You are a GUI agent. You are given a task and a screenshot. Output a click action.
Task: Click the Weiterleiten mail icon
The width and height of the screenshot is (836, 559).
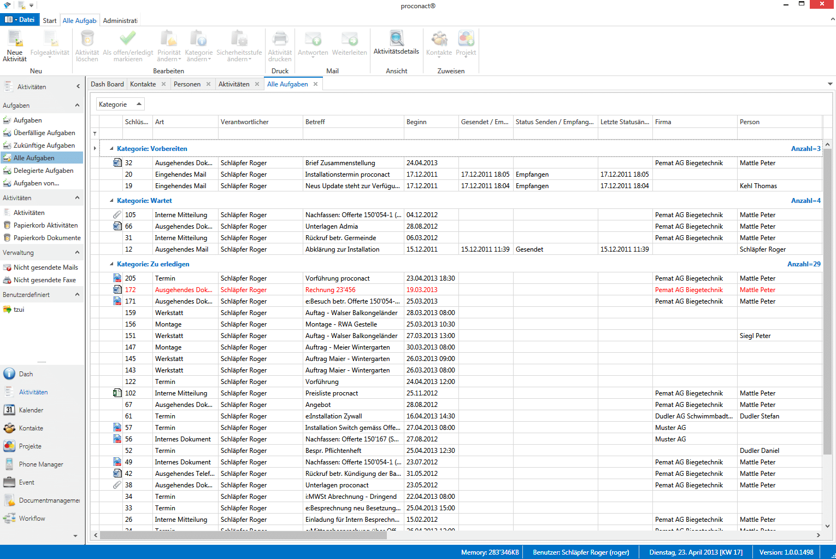(x=350, y=39)
